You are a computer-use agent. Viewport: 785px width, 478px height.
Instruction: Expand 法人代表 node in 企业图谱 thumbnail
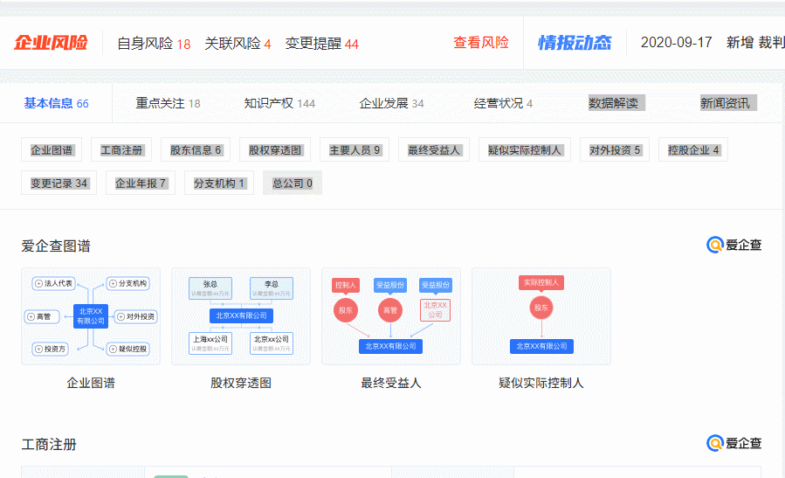[x=53, y=284]
